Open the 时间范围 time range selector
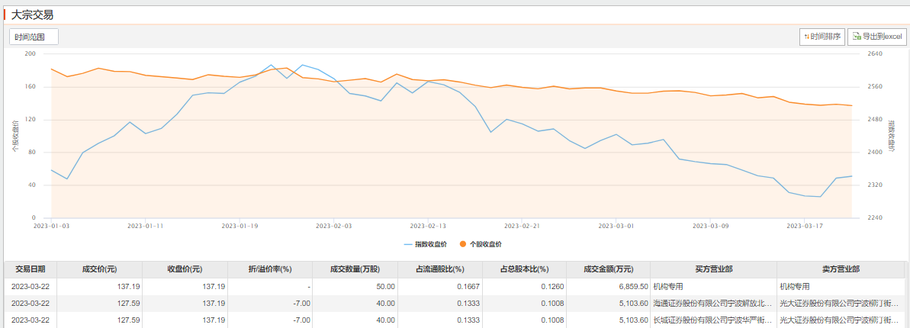The width and height of the screenshot is (910, 328). 34,37
